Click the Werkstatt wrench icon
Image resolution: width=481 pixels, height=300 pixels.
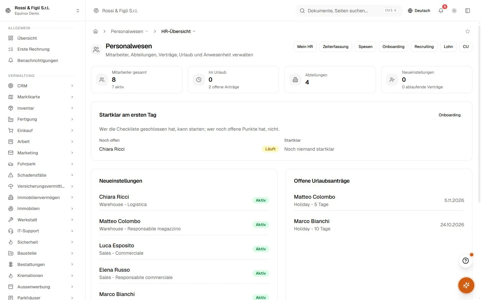(x=11, y=220)
